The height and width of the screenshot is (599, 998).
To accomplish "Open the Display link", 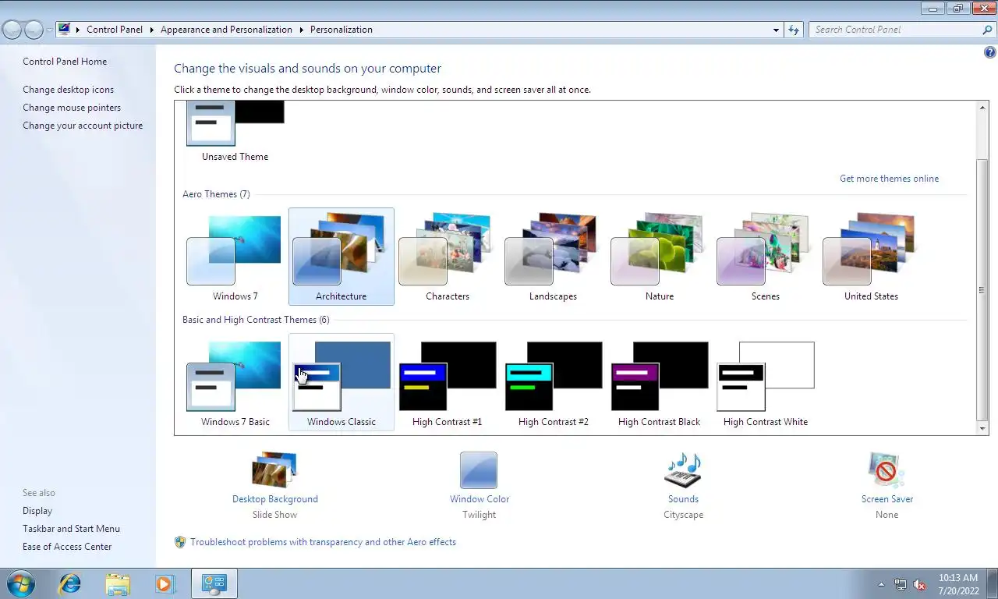I will click(37, 511).
